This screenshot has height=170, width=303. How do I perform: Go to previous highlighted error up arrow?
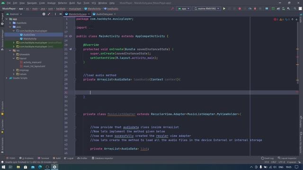293,19
